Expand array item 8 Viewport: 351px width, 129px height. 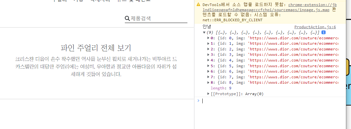pyautogui.click(x=209, y=83)
